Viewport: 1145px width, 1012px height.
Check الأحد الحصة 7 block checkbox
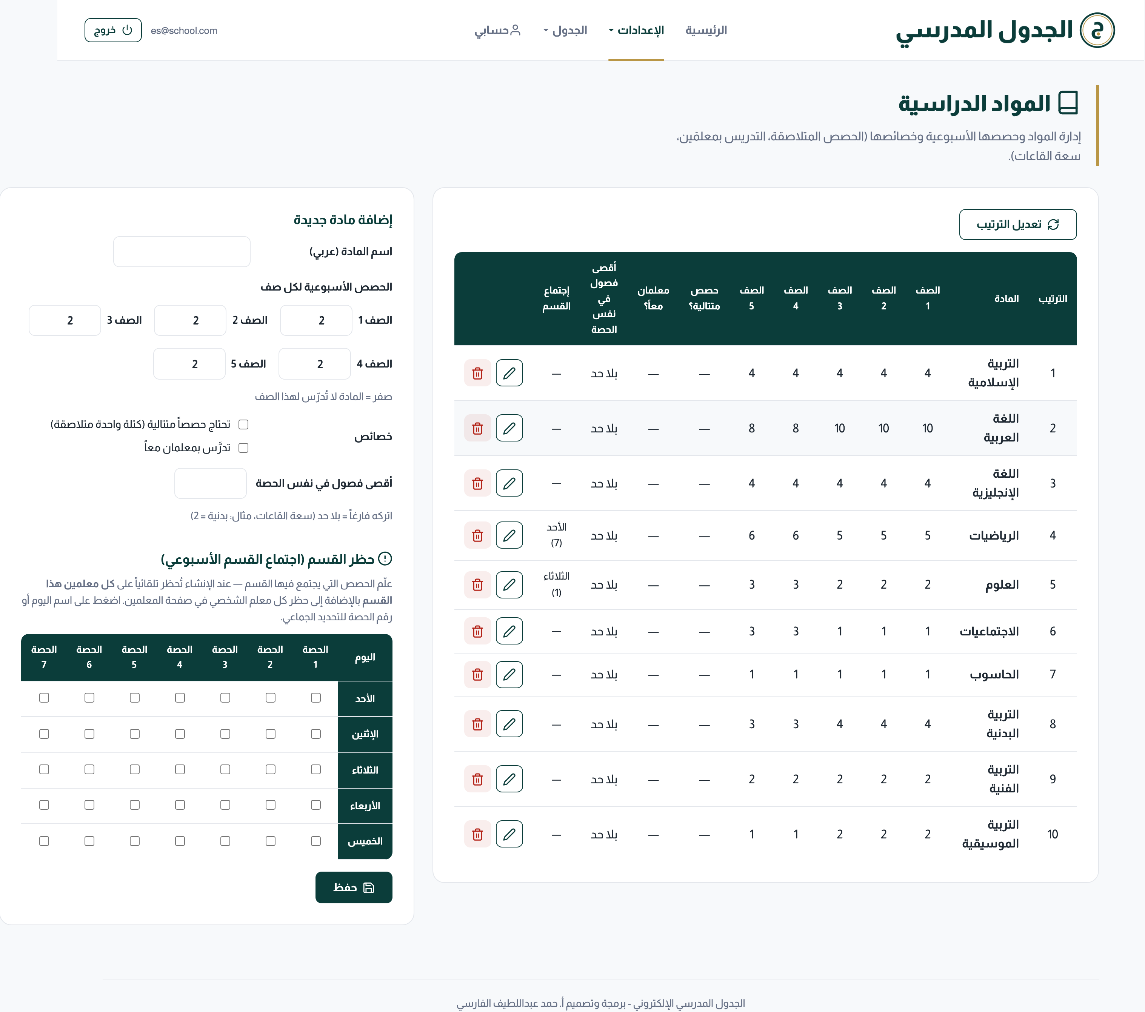click(44, 698)
